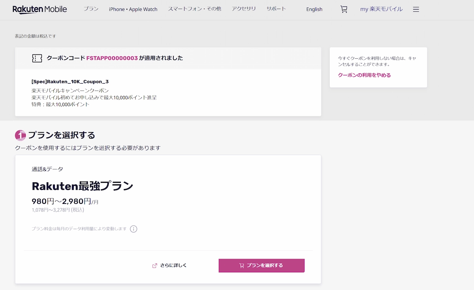Image resolution: width=474 pixels, height=290 pixels.
Task: Show plan fee info circle icon
Action: point(134,229)
